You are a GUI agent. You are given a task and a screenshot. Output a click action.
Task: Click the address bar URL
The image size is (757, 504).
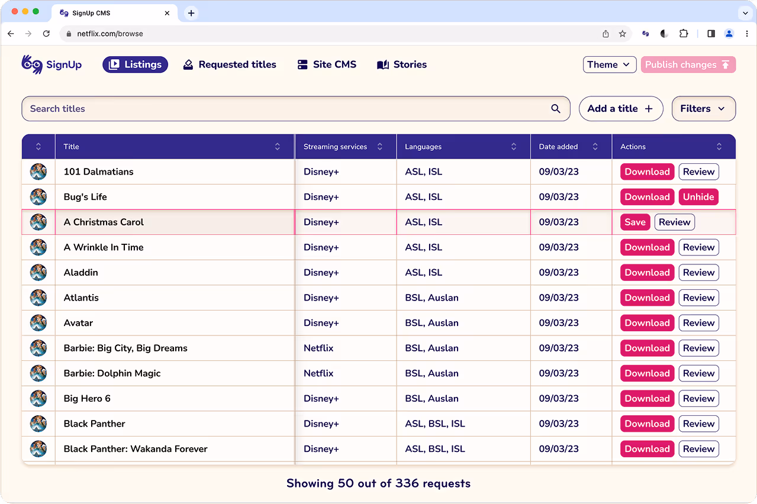110,34
